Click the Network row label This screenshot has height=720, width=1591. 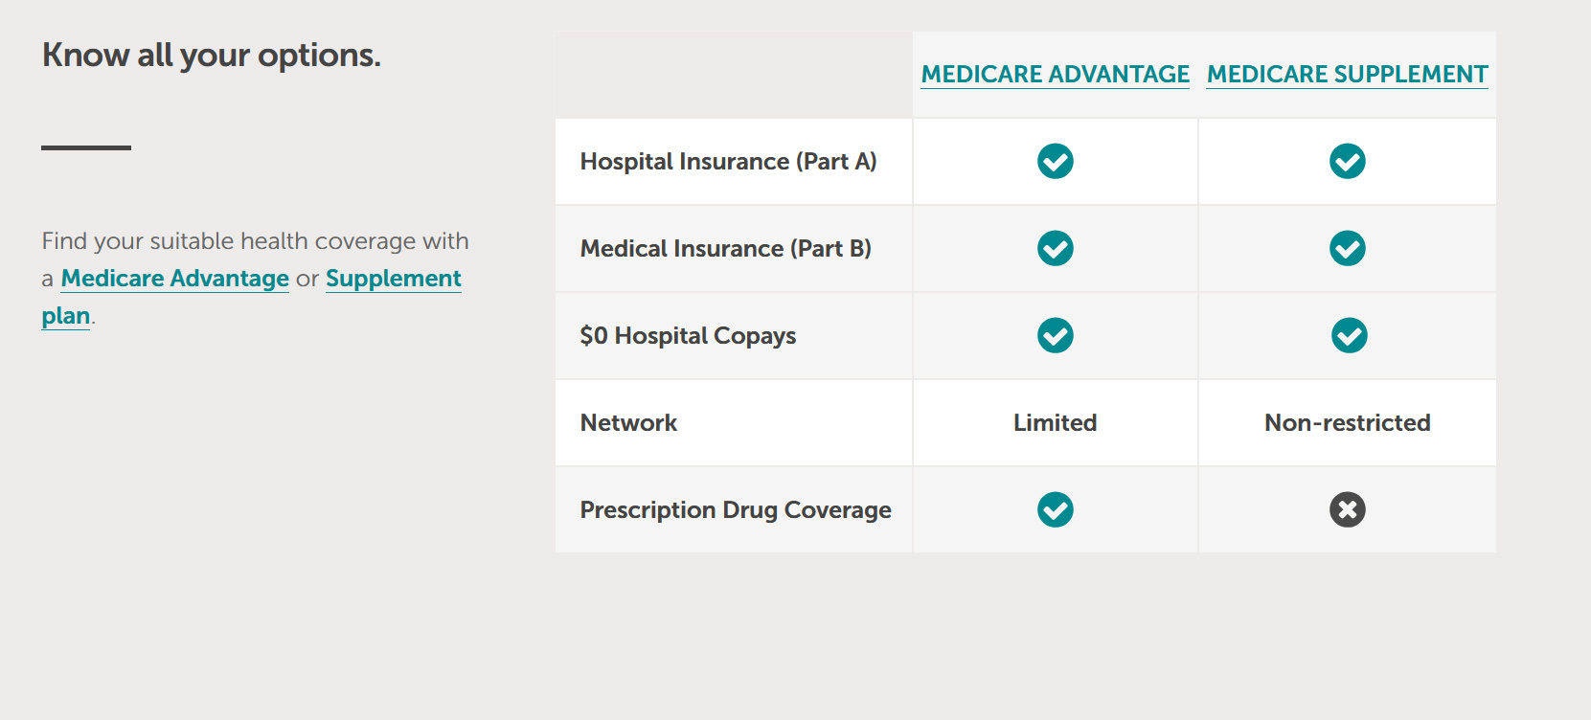click(628, 423)
